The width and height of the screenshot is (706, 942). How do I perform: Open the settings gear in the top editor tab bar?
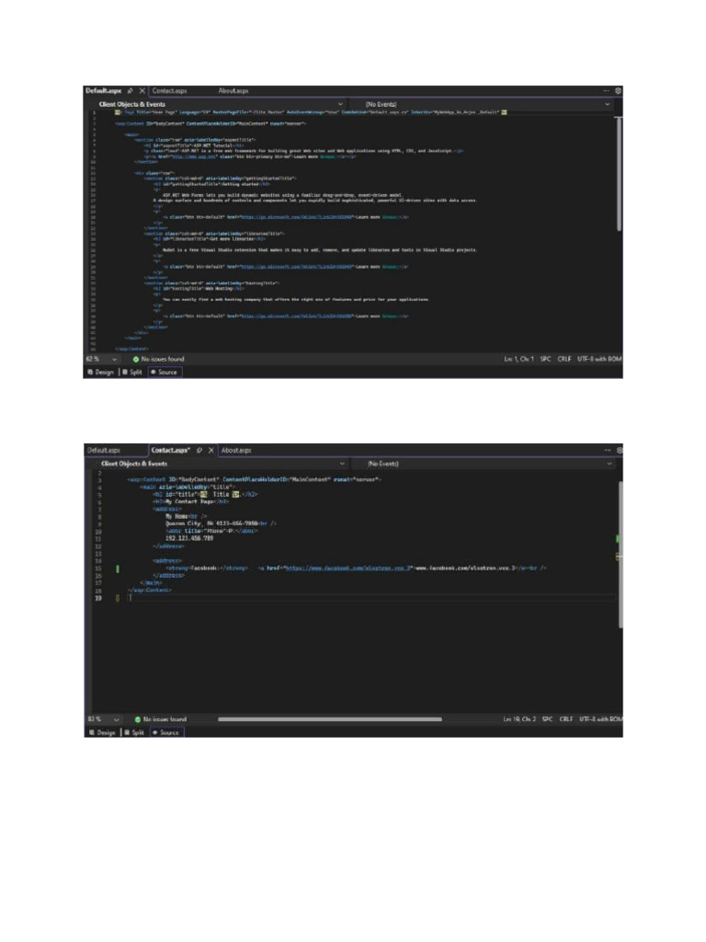618,91
